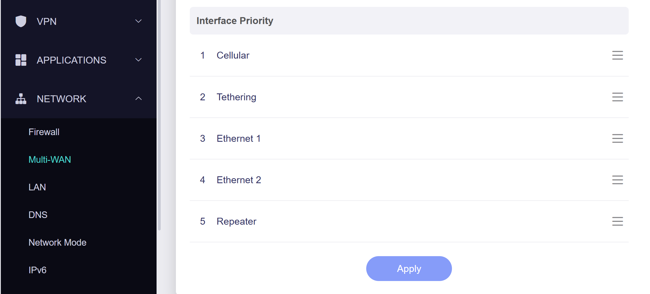The width and height of the screenshot is (650, 294).
Task: Click the Cellular row drag handle
Action: coord(617,55)
